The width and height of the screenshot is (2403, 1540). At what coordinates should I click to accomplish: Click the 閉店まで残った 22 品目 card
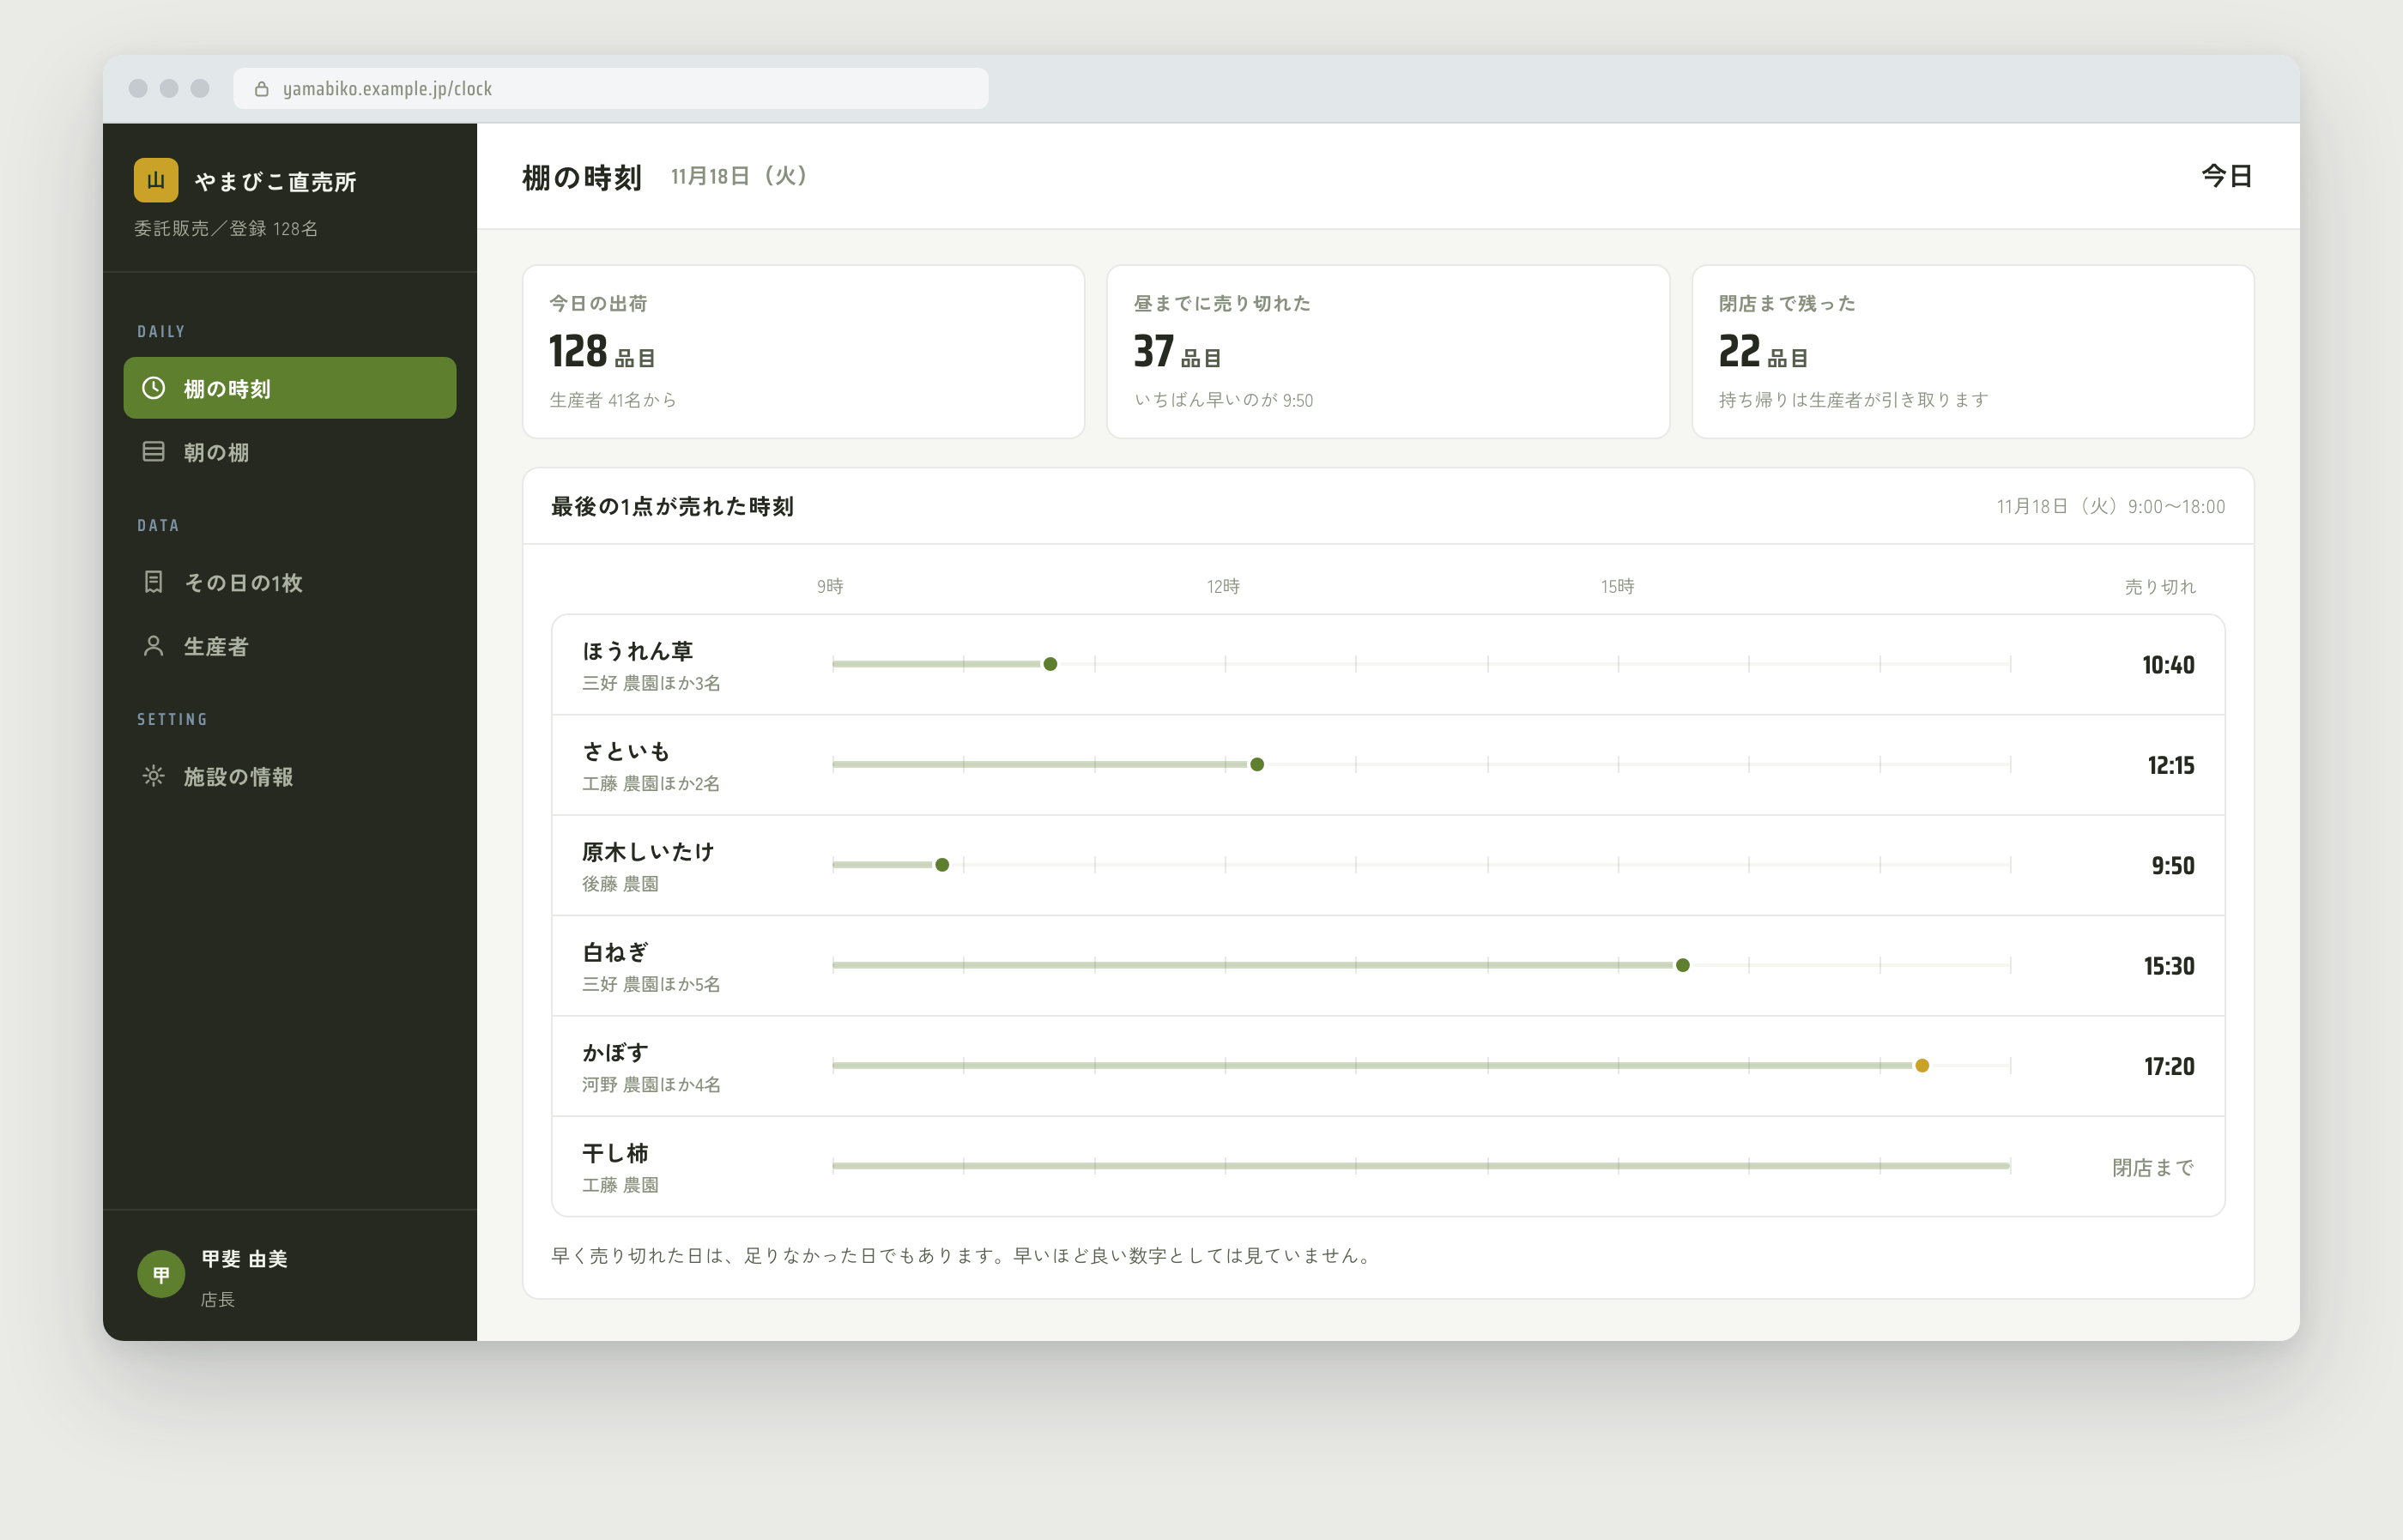[x=1972, y=351]
